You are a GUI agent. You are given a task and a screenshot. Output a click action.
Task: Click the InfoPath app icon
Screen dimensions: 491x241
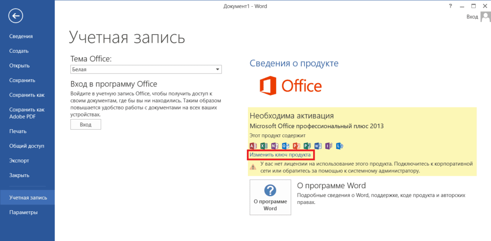pos(328,146)
